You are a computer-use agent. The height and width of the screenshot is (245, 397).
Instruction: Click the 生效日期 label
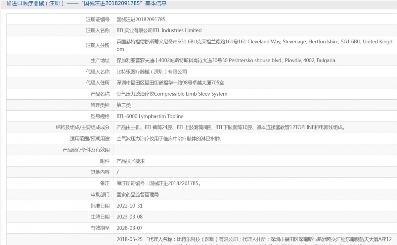point(100,217)
